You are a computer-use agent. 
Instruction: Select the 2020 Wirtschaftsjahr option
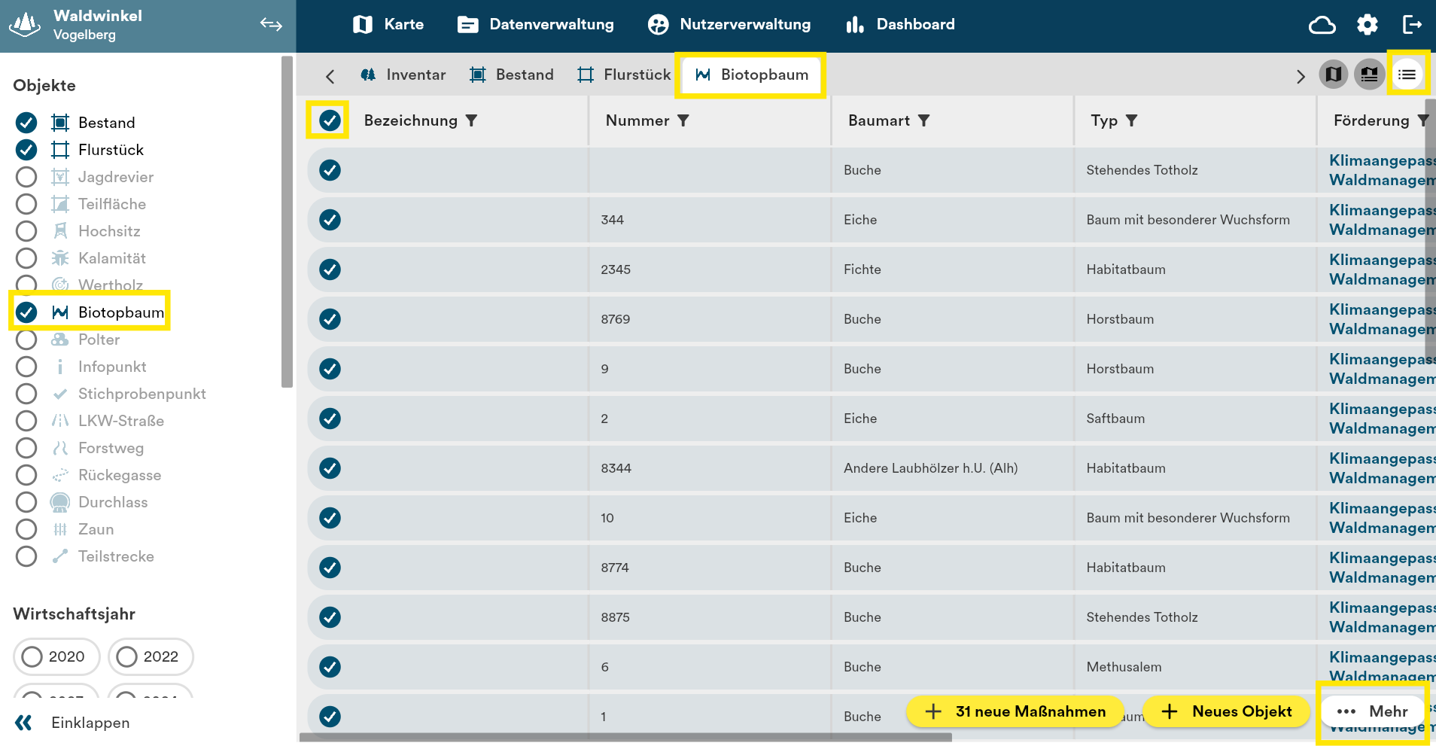point(32,656)
